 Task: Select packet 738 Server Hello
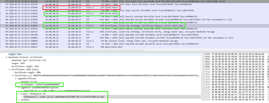tap(135, 14)
